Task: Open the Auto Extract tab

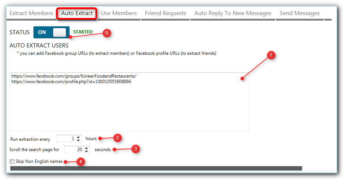Action: (77, 13)
